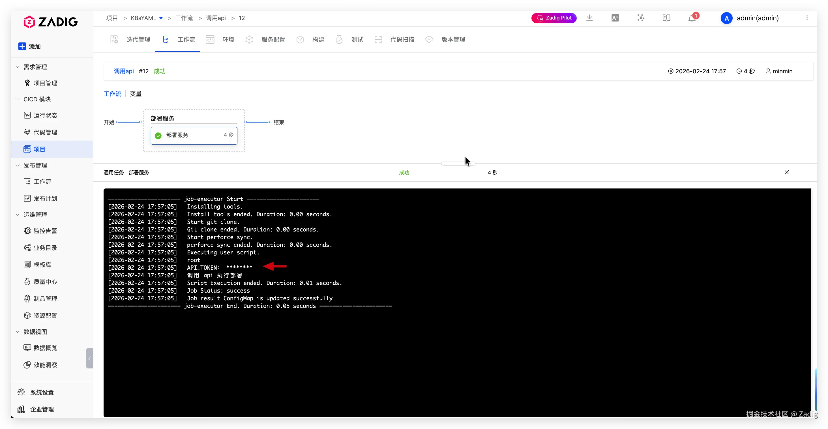This screenshot has width=828, height=429.
Task: Switch to 版本管理 tab
Action: coord(445,40)
